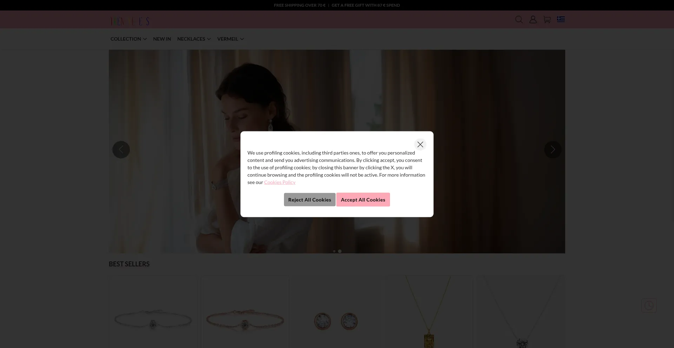Image resolution: width=674 pixels, height=348 pixels.
Task: Click Accept All Cookies button
Action: pos(363,200)
